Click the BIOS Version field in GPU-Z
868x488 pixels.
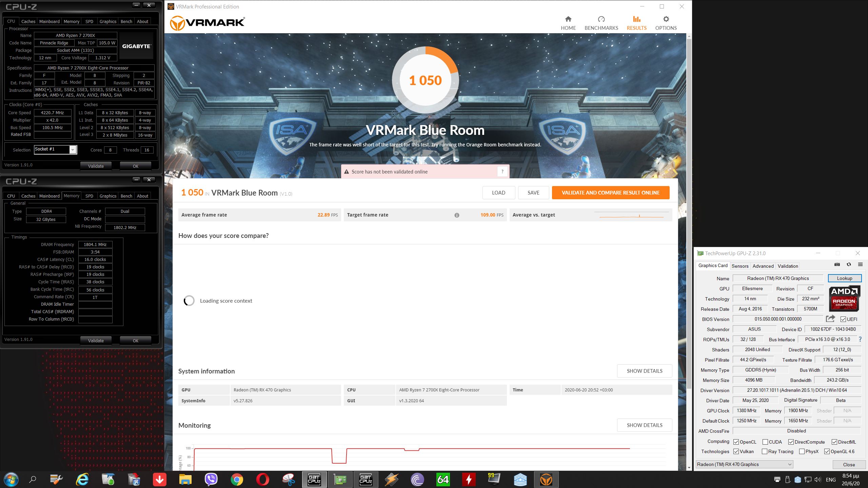click(x=778, y=319)
